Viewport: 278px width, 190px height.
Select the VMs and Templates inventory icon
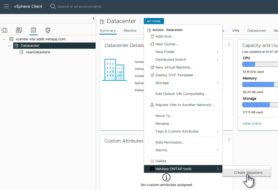[x=19, y=30]
